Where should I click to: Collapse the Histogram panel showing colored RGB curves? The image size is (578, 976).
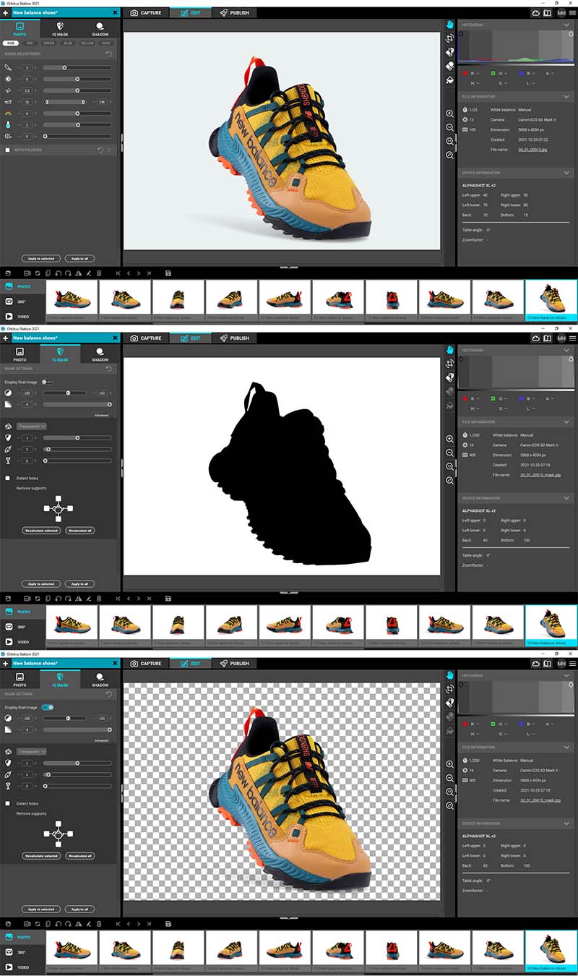(566, 25)
